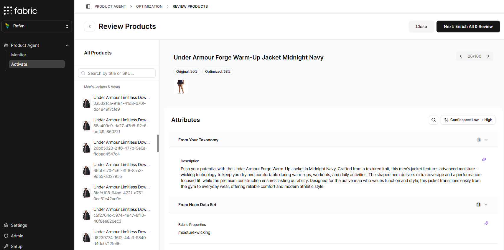Click Next: Enrich All & Review
Viewport: 504px width, 250px height.
pos(468,27)
